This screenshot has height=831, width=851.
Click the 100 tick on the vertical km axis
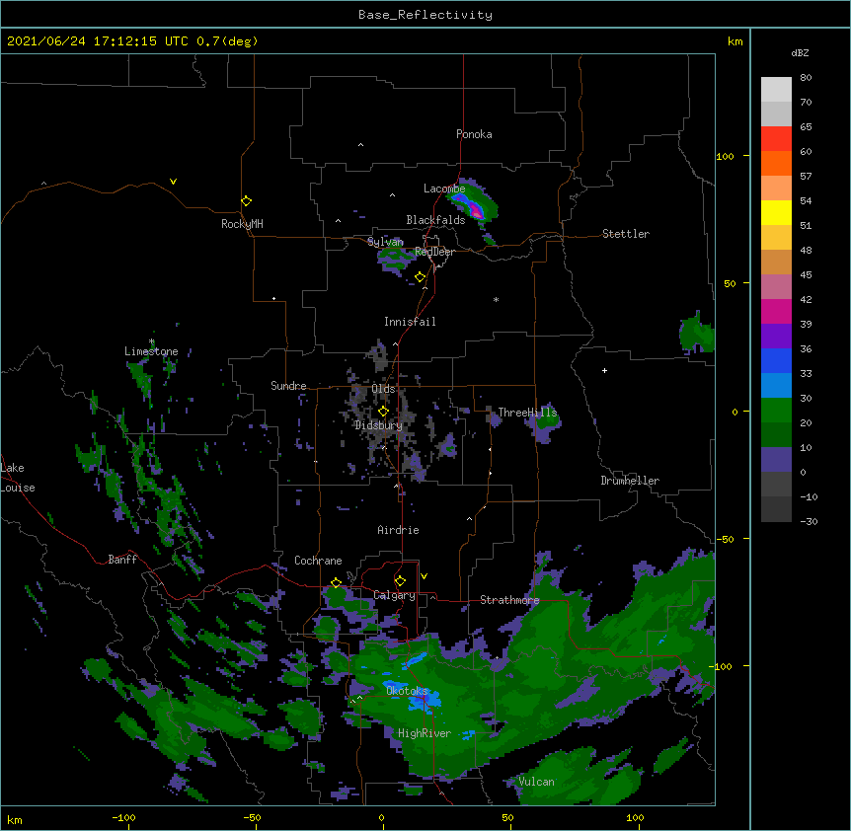click(x=725, y=156)
